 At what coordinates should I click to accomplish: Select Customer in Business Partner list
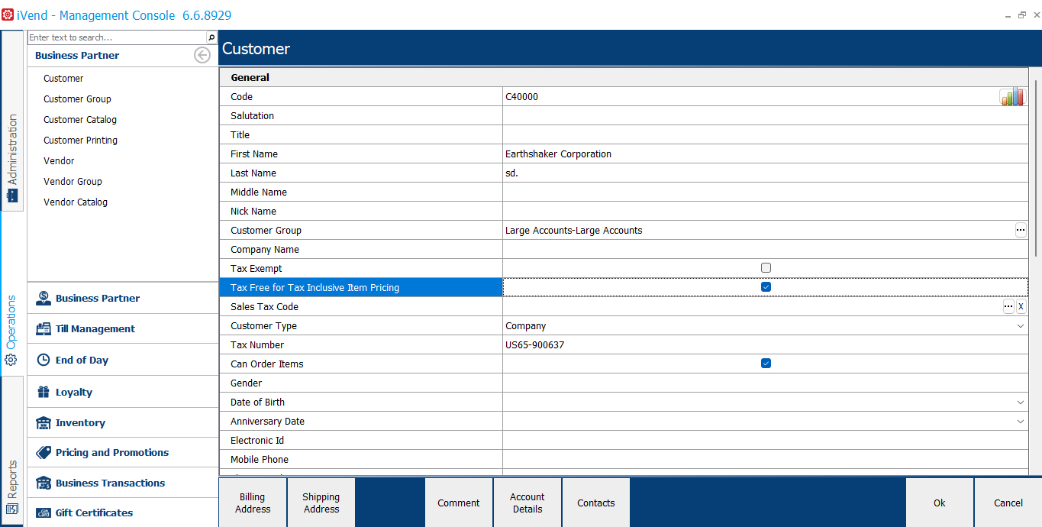(x=63, y=79)
